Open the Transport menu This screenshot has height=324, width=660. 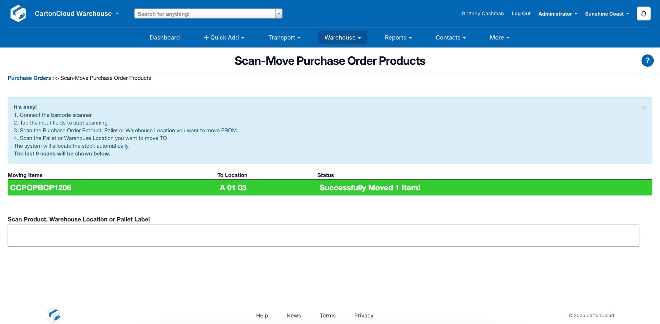(x=284, y=37)
